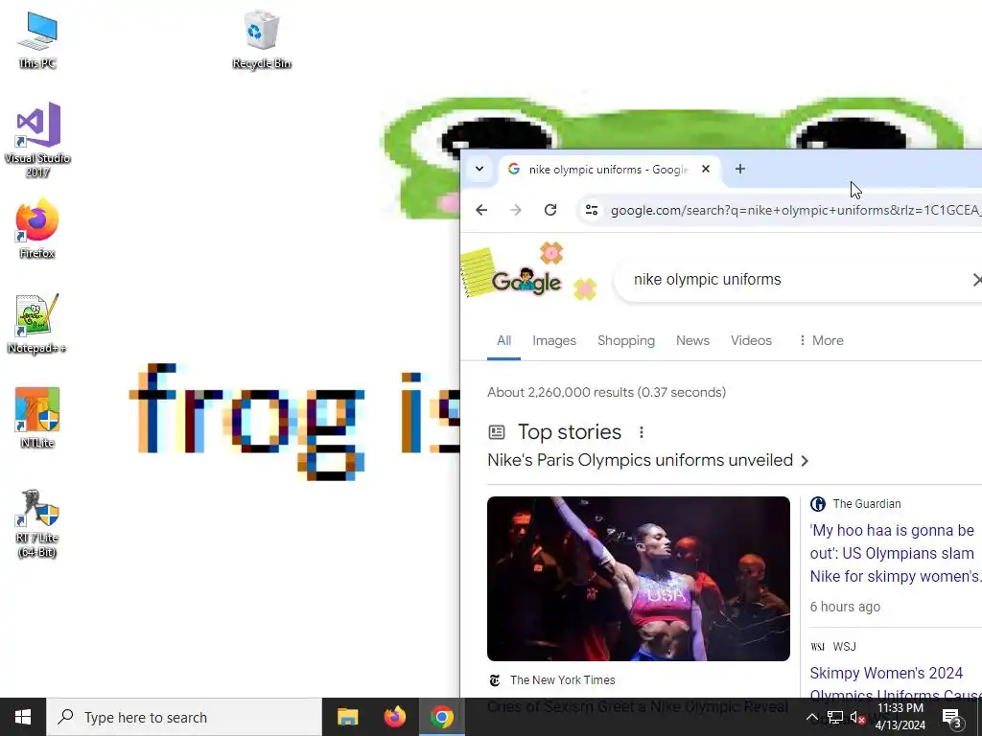The height and width of the screenshot is (736, 982).
Task: Open Nike's Paris Olympics uniforms unveiled link
Action: click(640, 461)
